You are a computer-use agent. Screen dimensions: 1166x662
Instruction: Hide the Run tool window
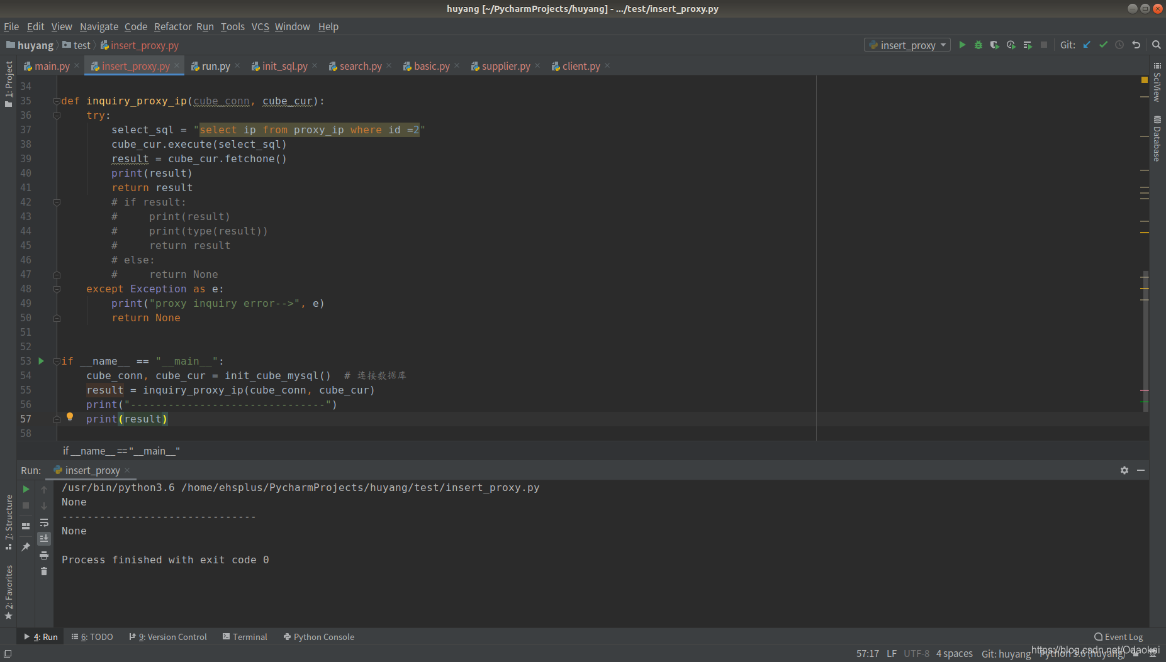pyautogui.click(x=1141, y=470)
